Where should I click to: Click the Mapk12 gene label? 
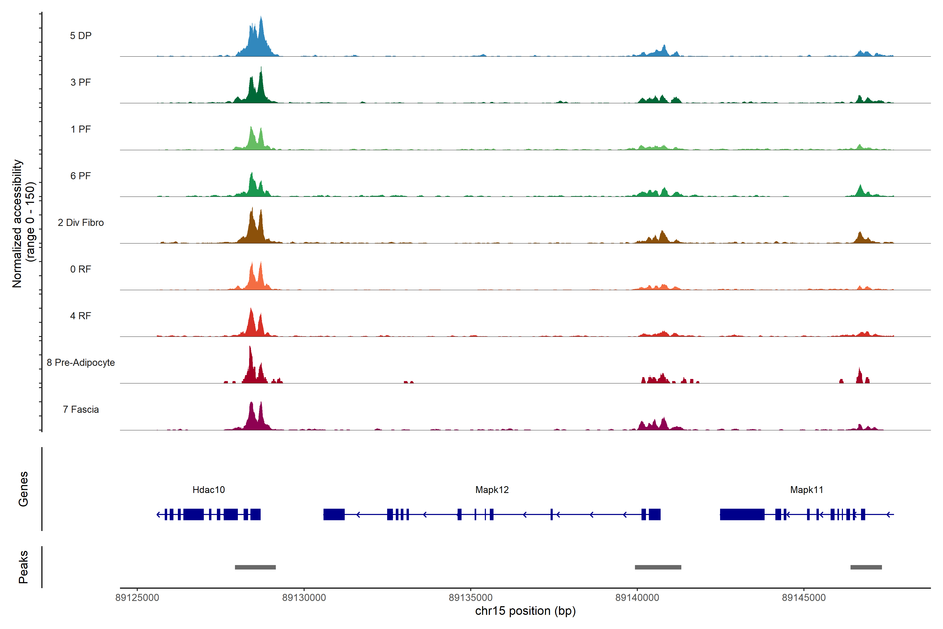coord(492,490)
